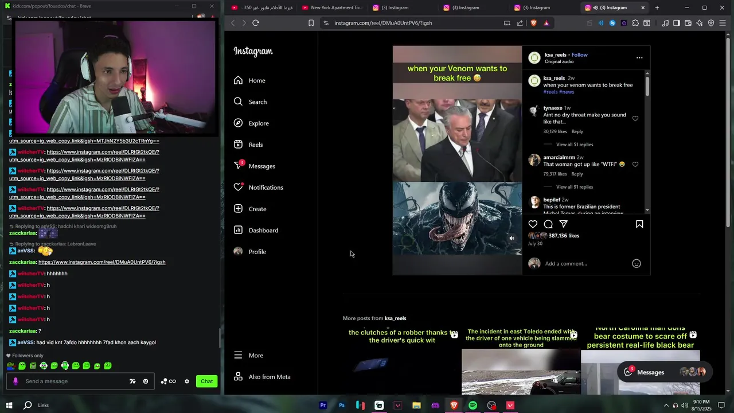The height and width of the screenshot is (413, 734).
Task: Like tynaexe's comment
Action: point(635,119)
